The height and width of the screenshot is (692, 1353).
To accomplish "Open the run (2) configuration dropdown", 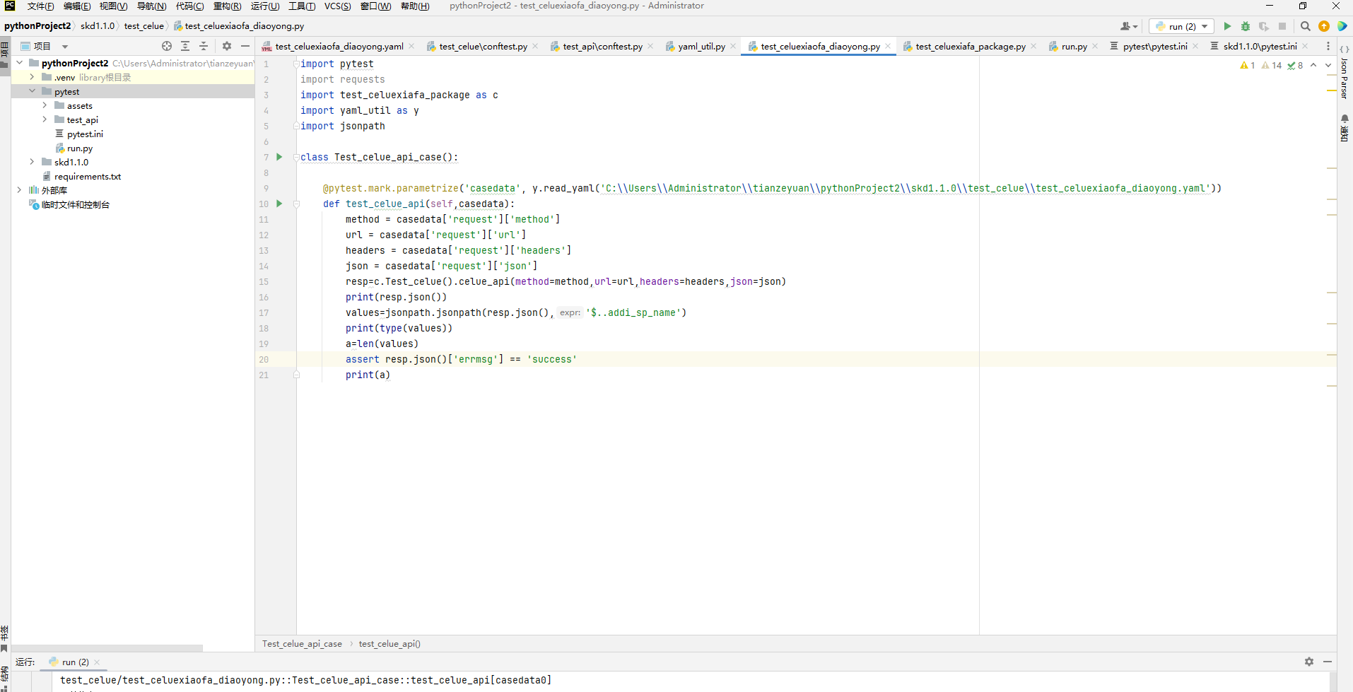I will click(1181, 26).
